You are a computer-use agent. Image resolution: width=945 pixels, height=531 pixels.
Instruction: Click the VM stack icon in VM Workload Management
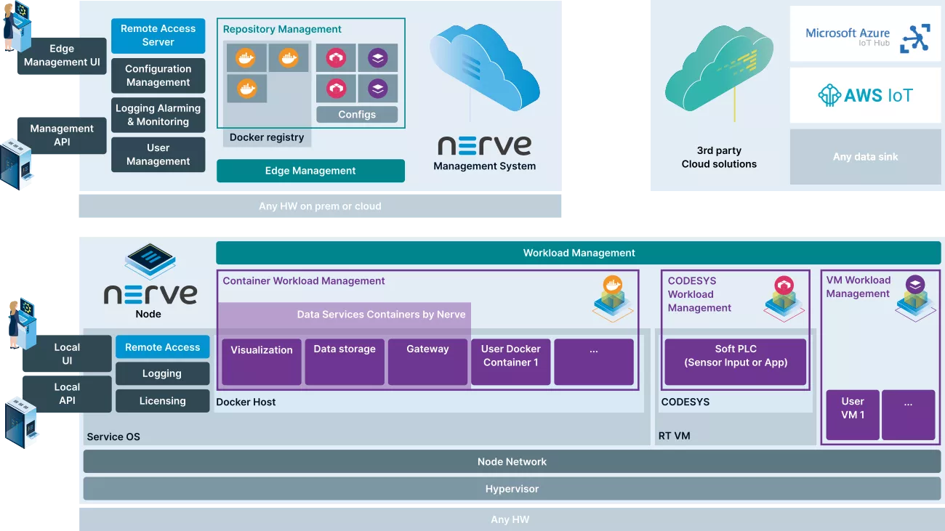[916, 298]
